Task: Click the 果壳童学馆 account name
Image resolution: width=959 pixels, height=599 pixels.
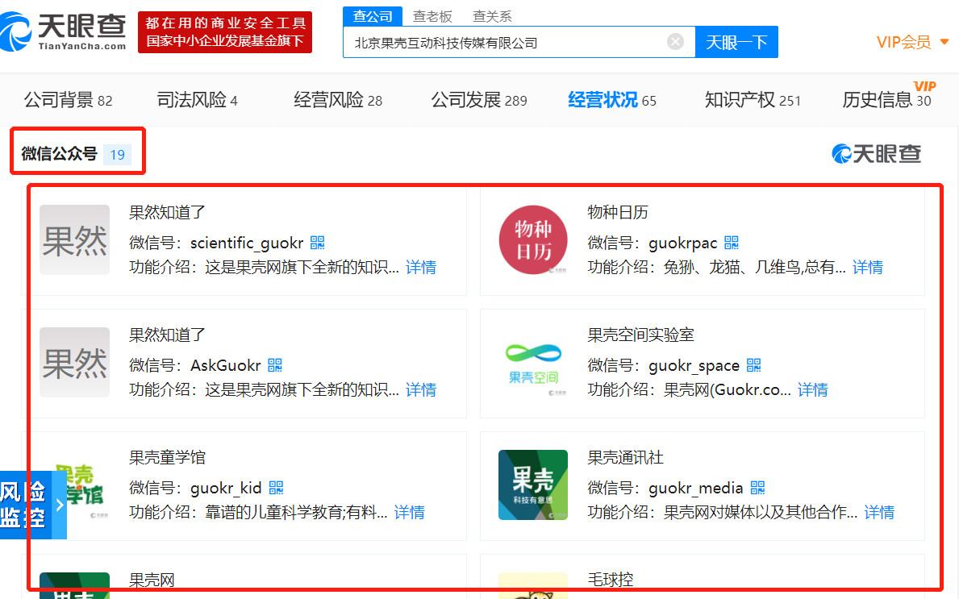Action: click(167, 456)
